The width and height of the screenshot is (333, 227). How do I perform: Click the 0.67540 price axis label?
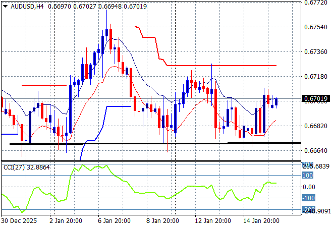point(317,27)
